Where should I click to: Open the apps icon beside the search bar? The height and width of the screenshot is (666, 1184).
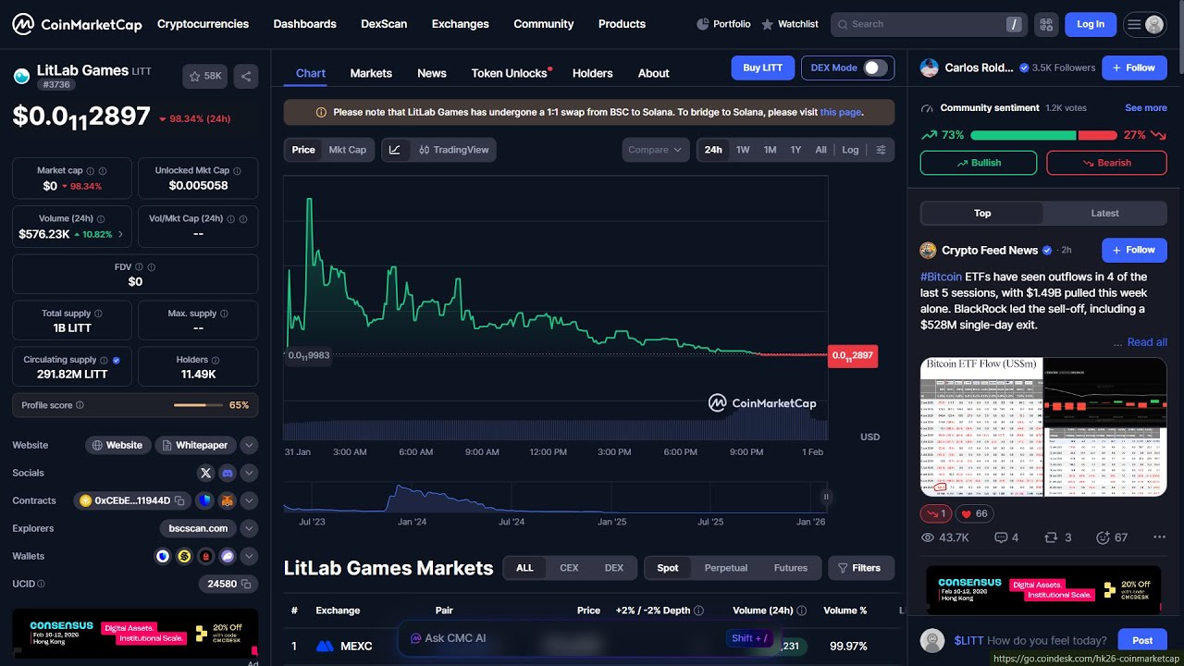(1046, 24)
